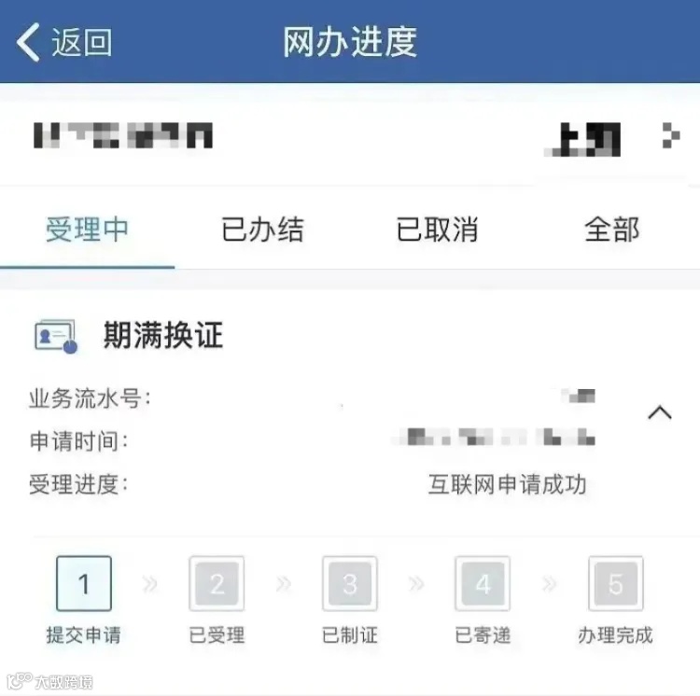
Task: Tap the blurred location label at top right
Action: click(582, 139)
